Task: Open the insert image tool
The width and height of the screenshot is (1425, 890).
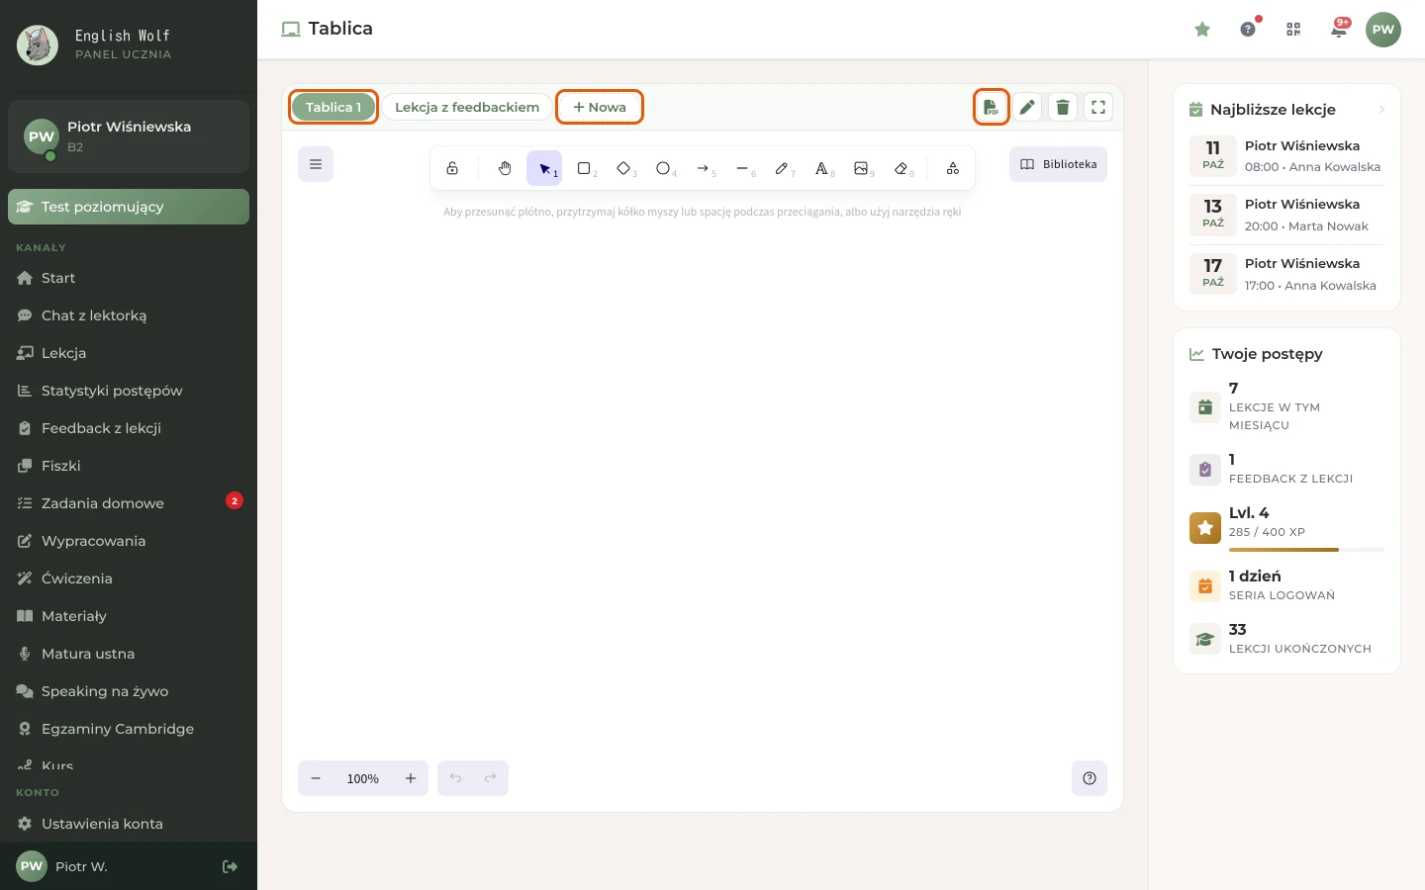Action: point(861,168)
